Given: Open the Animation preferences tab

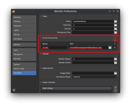Looking at the screenshot, I should click(x=24, y=39).
